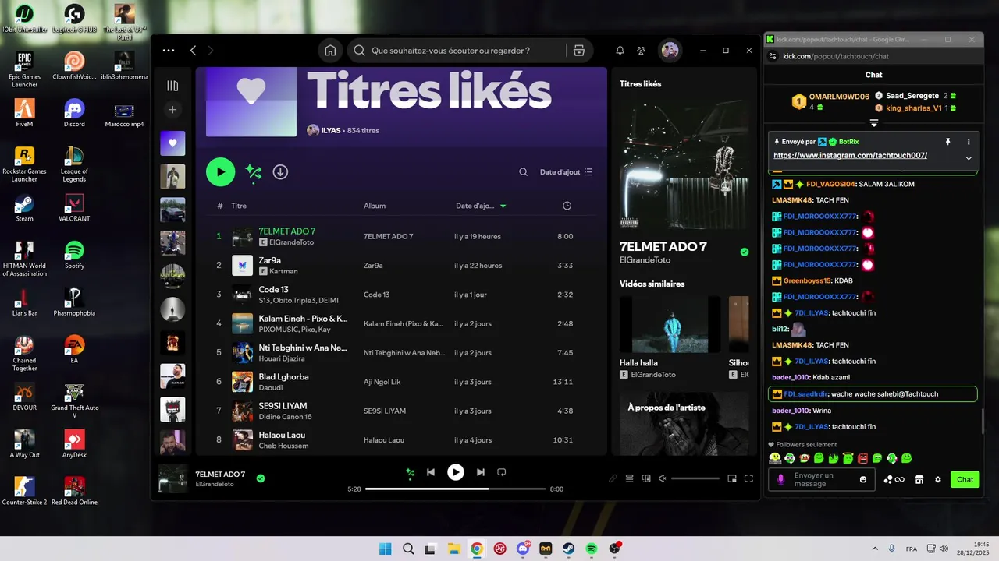This screenshot has width=999, height=561.
Task: Toggle liked checkmark in now playing bar
Action: [261, 478]
